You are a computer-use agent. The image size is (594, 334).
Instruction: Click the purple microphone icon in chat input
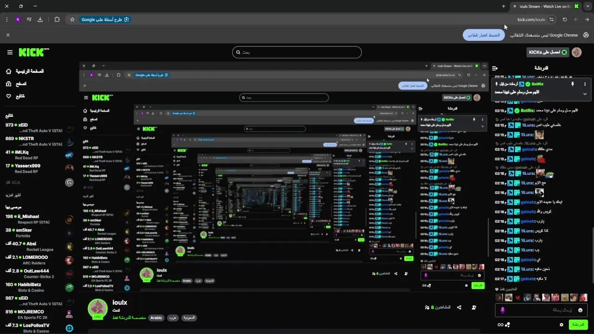502,310
